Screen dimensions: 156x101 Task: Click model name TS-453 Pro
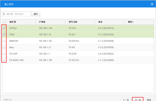(x=74, y=60)
